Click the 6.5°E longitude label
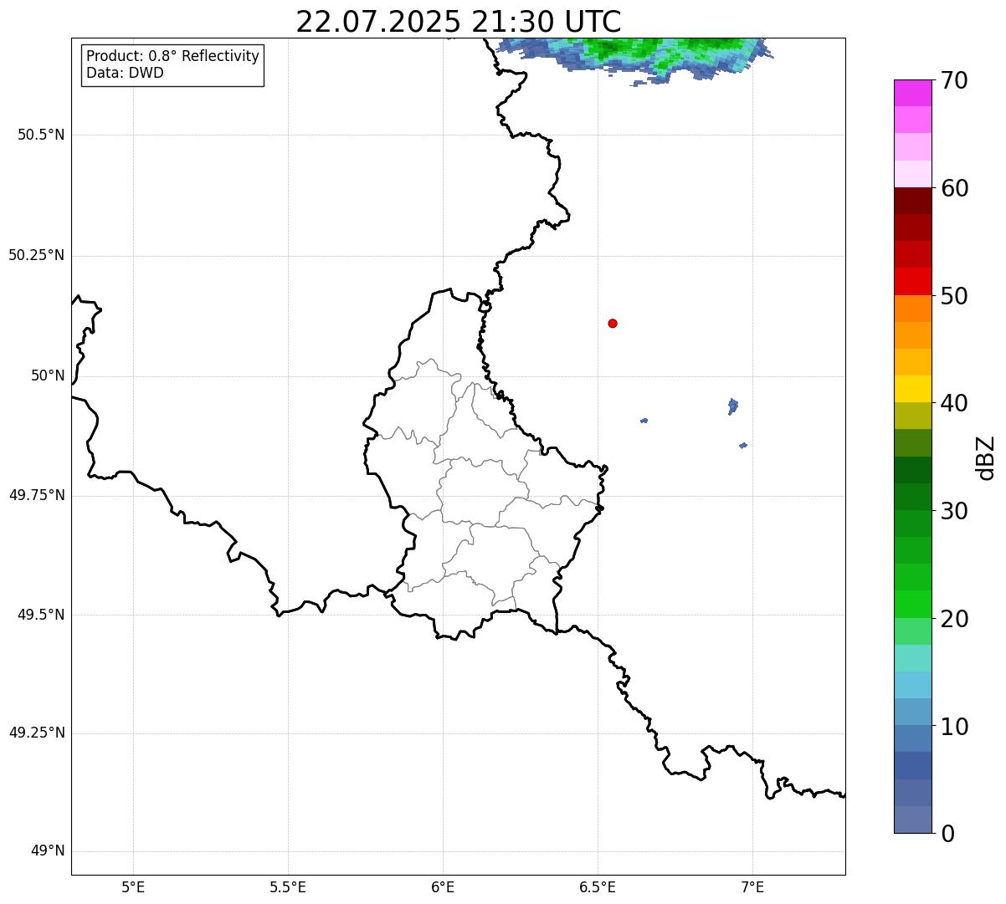 point(598,886)
